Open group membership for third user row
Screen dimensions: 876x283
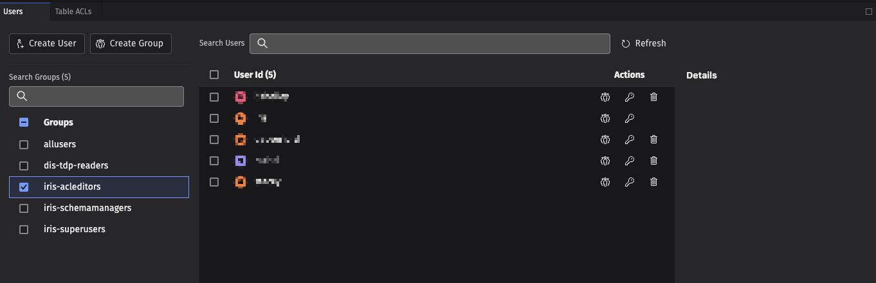(x=605, y=140)
